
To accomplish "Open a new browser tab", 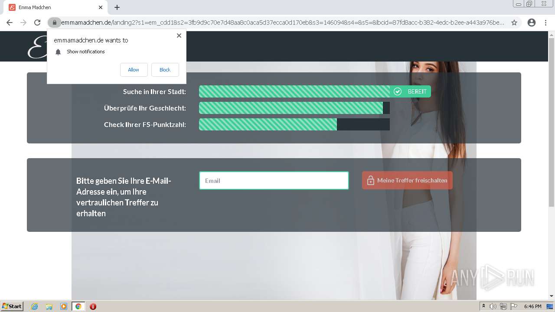I will point(117,7).
